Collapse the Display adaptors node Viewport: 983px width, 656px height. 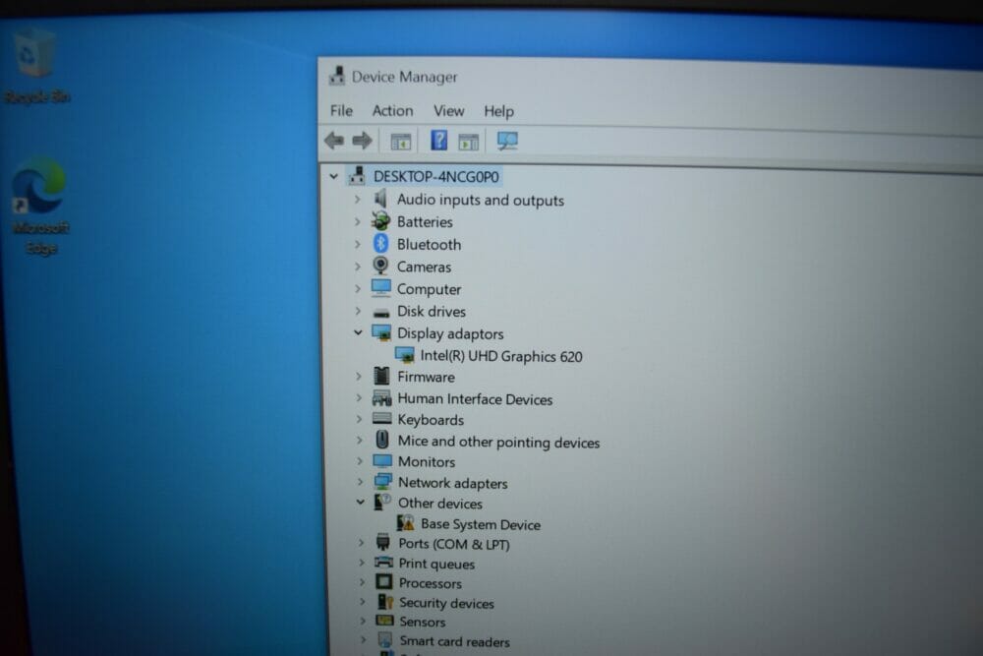pyautogui.click(x=358, y=332)
